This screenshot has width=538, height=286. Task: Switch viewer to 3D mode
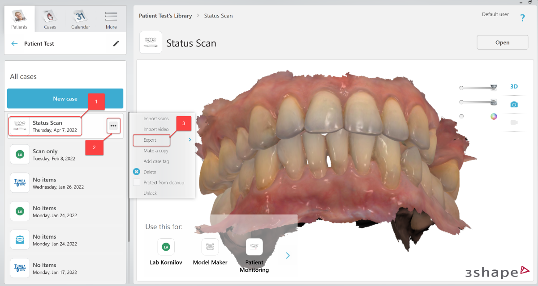click(x=514, y=87)
